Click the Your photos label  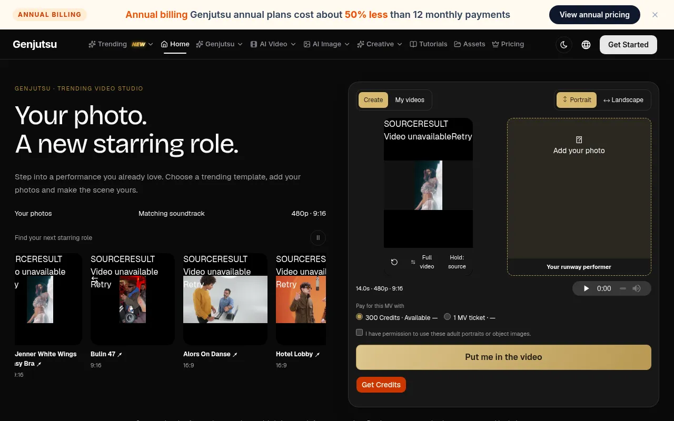pos(33,214)
